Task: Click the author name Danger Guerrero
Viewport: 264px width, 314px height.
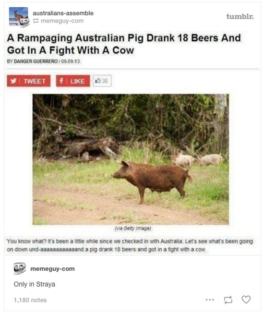Action: click(x=36, y=61)
